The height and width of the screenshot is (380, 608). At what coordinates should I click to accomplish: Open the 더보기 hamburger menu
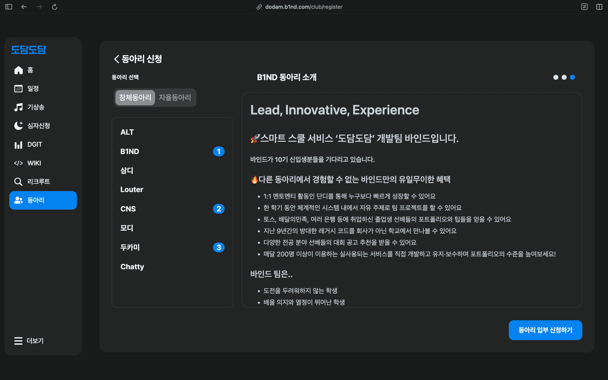click(18, 341)
